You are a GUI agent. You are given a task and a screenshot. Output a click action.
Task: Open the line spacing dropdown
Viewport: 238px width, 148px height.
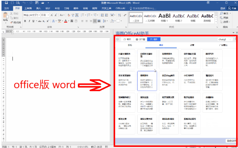coord(105,21)
